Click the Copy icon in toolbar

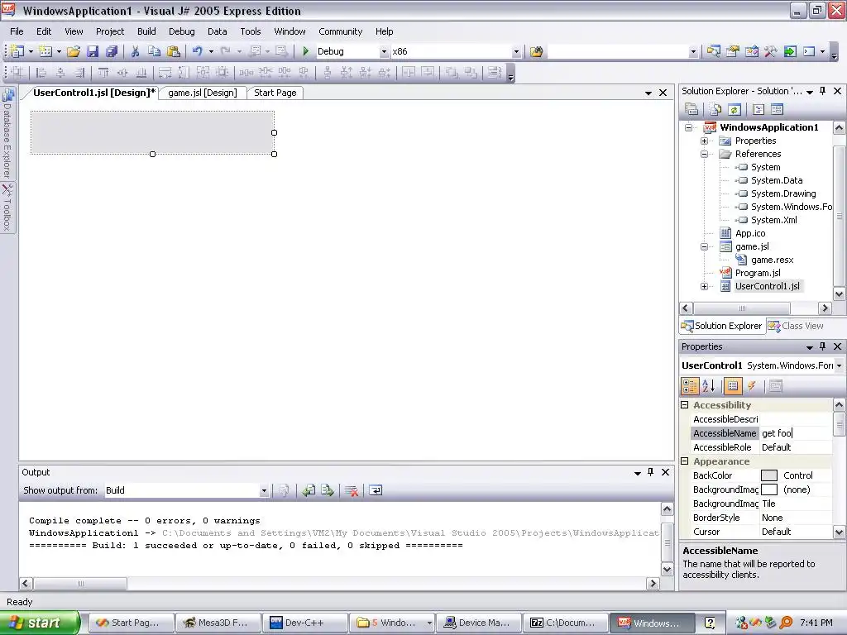coord(155,51)
